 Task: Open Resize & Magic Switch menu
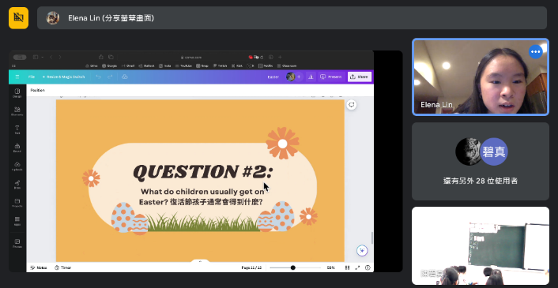point(63,77)
